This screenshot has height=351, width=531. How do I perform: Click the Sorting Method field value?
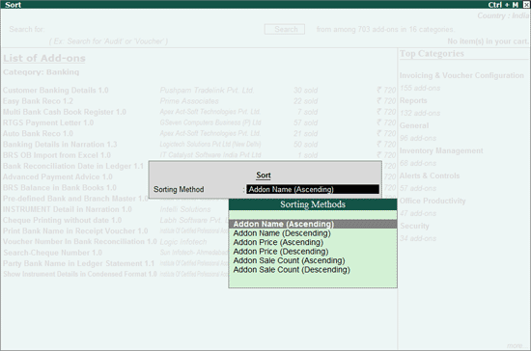[313, 189]
